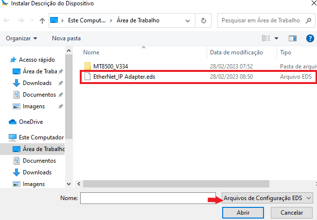Sort files by Data de modificação column
317x220 pixels.
coord(236,52)
